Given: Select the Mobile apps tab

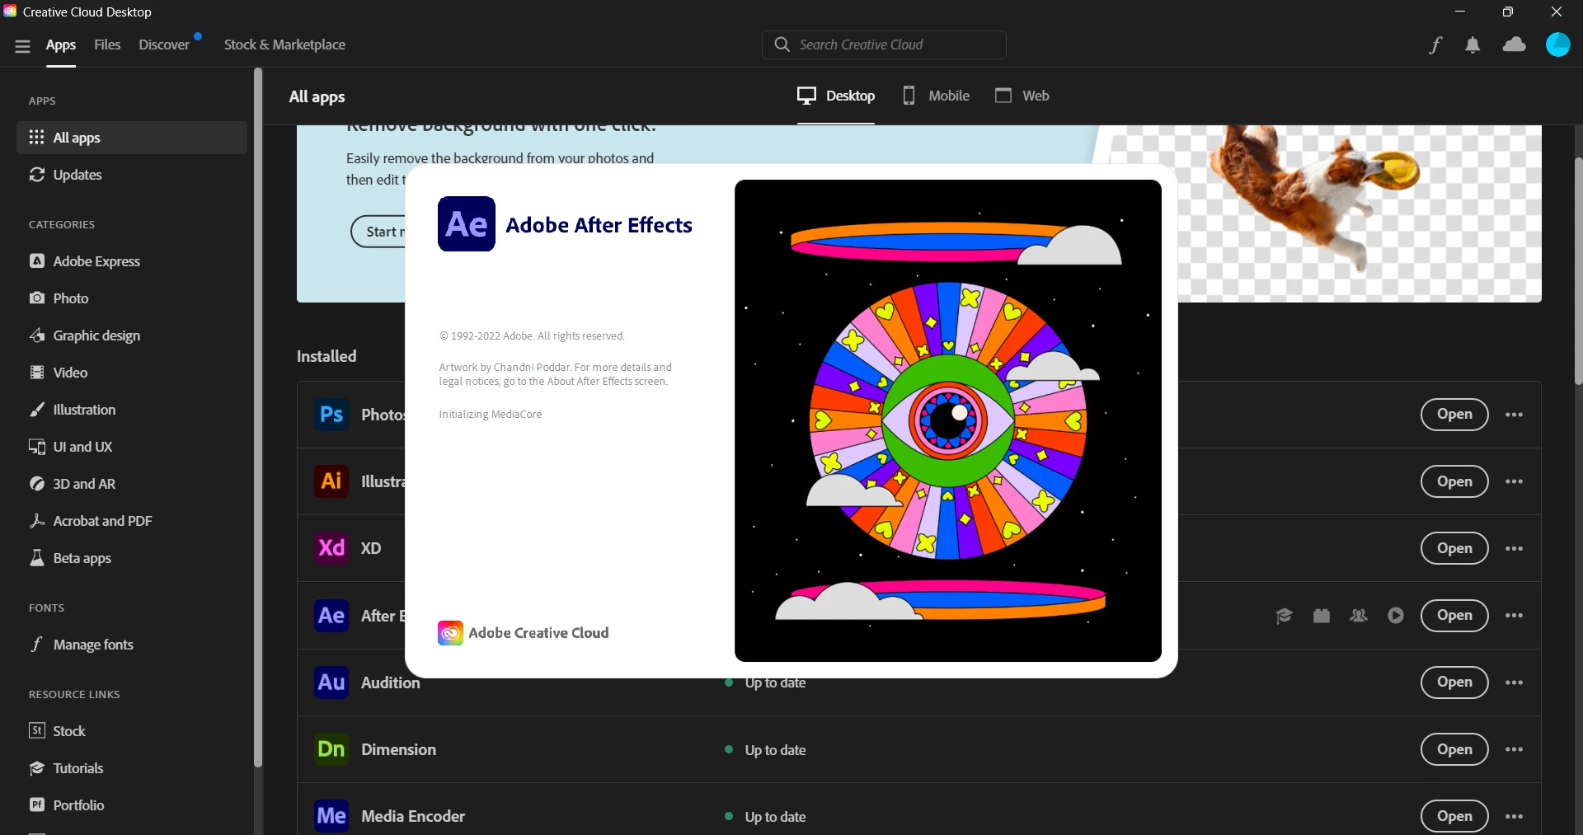Looking at the screenshot, I should point(935,96).
